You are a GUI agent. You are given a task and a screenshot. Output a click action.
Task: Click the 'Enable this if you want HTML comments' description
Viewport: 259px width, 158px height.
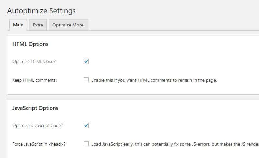[x=154, y=80]
